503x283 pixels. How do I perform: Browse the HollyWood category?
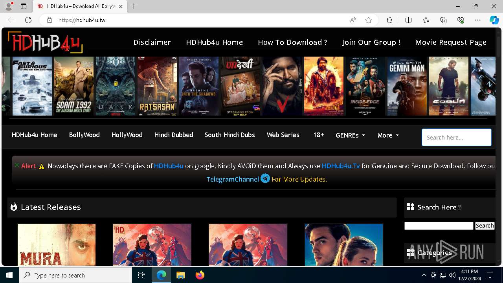(x=127, y=135)
